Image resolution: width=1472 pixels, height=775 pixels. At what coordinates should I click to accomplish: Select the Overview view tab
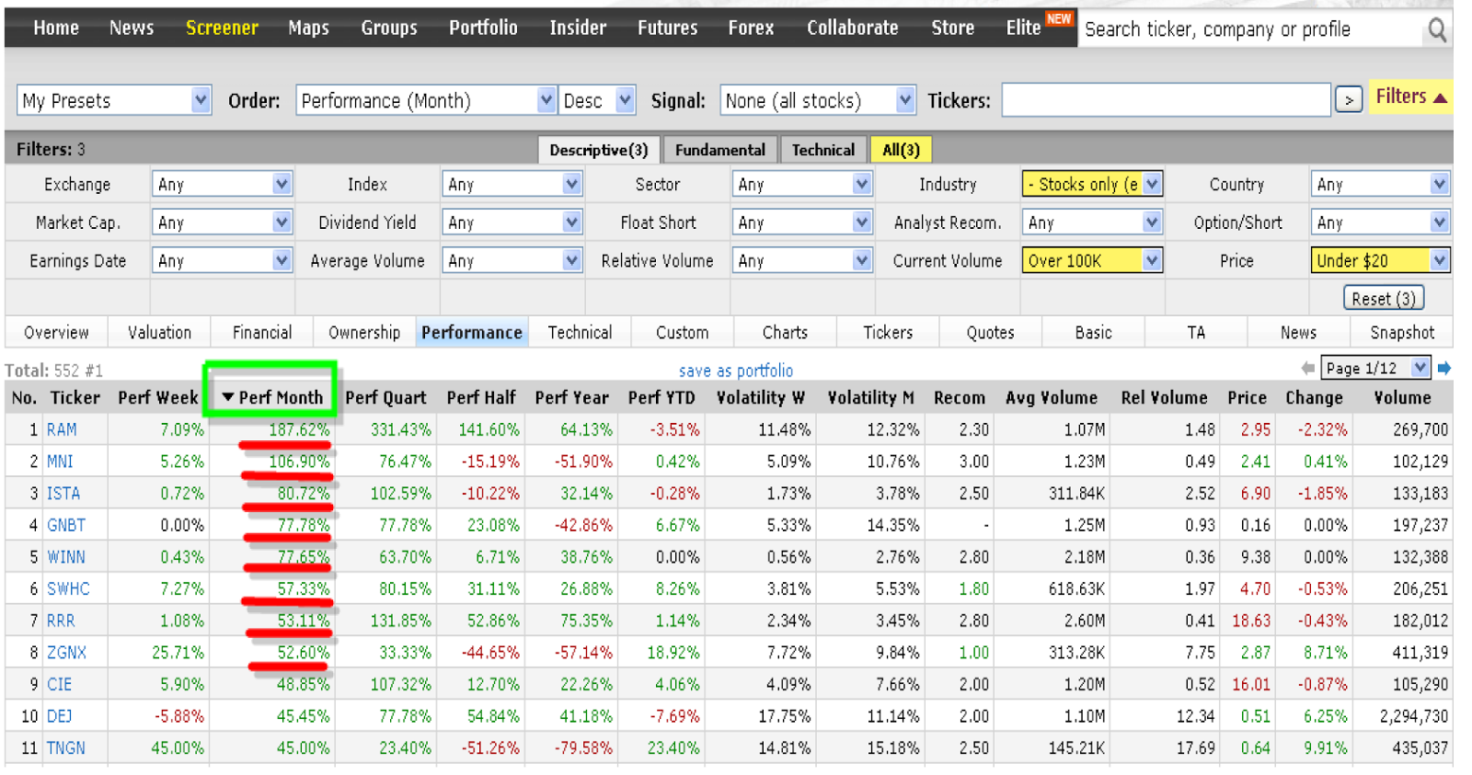(56, 333)
